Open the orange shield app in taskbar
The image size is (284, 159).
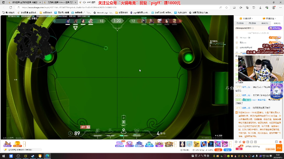[x=40, y=156]
